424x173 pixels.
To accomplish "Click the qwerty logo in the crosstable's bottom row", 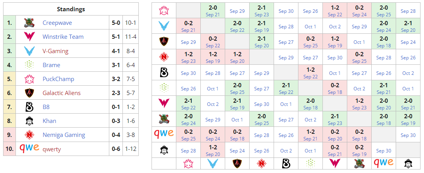I will pos(383,163).
